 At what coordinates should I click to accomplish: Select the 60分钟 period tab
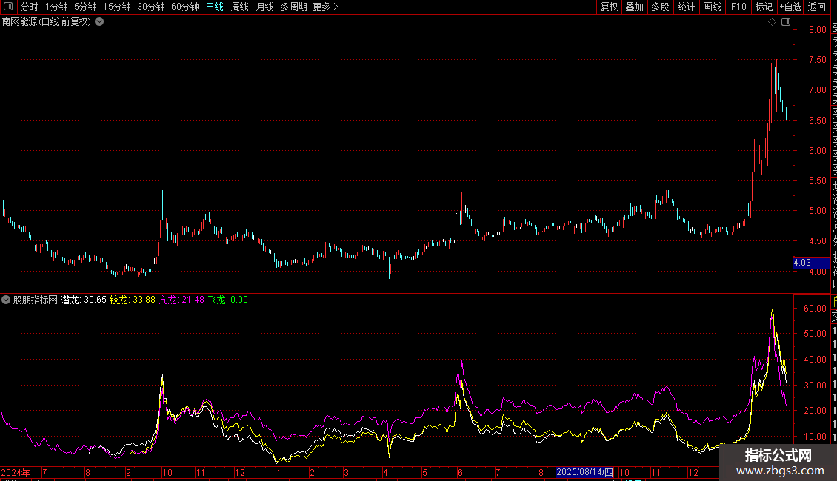click(x=185, y=7)
